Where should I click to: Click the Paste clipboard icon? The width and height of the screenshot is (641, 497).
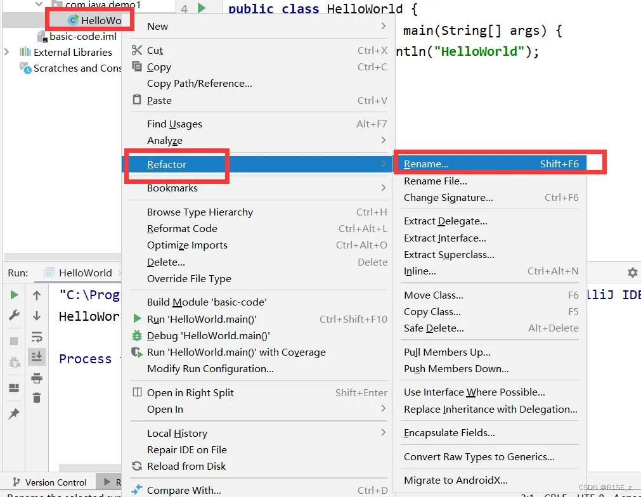click(137, 100)
